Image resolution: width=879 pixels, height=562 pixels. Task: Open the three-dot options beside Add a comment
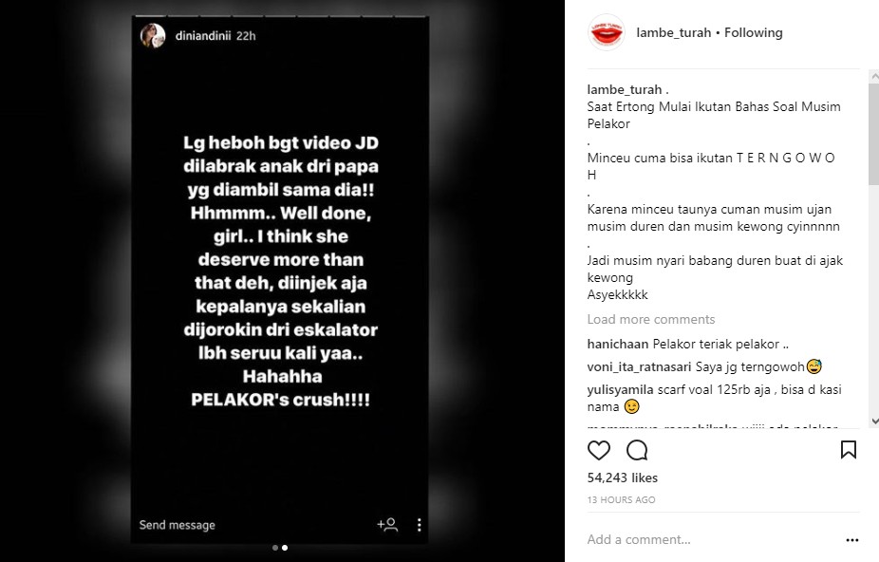(x=852, y=540)
